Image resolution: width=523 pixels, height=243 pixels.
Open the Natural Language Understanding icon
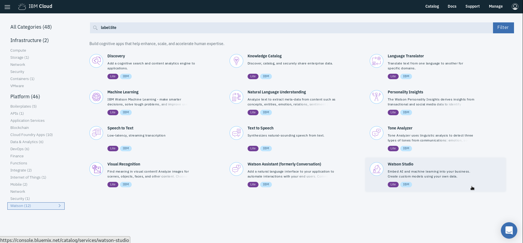[236, 97]
